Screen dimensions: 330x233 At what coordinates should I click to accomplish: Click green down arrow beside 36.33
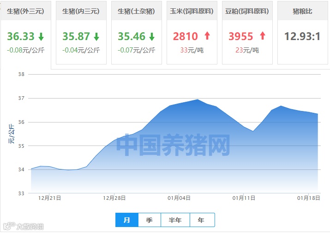tap(41, 36)
